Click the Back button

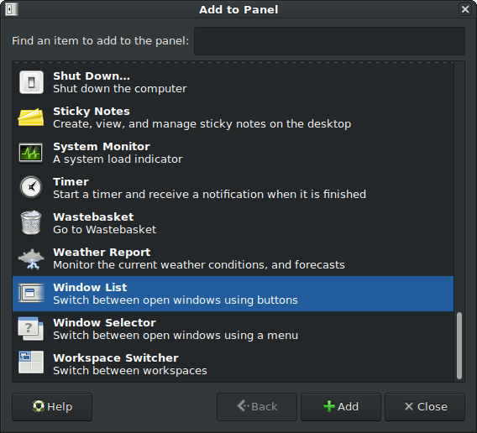257,406
